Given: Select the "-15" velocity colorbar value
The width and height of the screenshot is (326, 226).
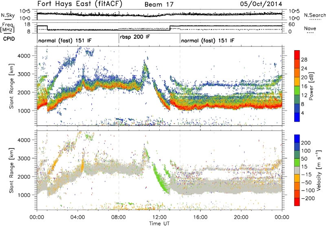Looking at the screenshot, I should tap(306, 175).
